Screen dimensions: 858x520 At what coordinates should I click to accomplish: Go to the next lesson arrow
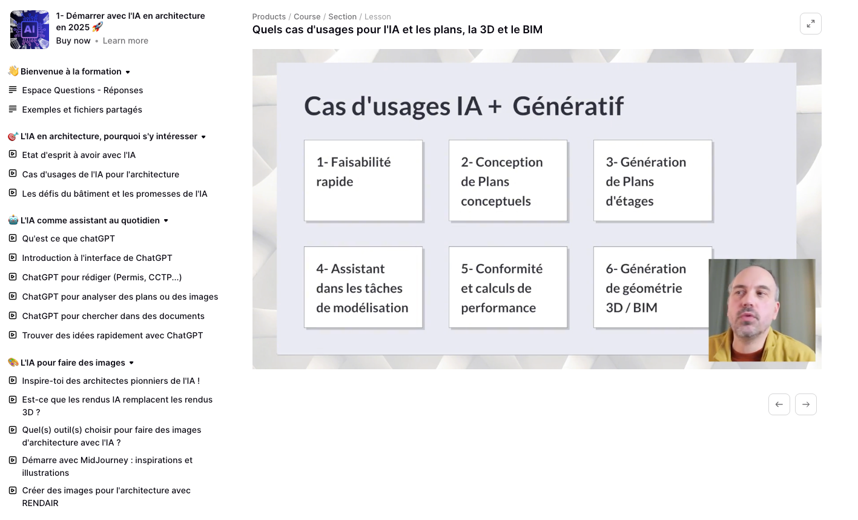(805, 404)
